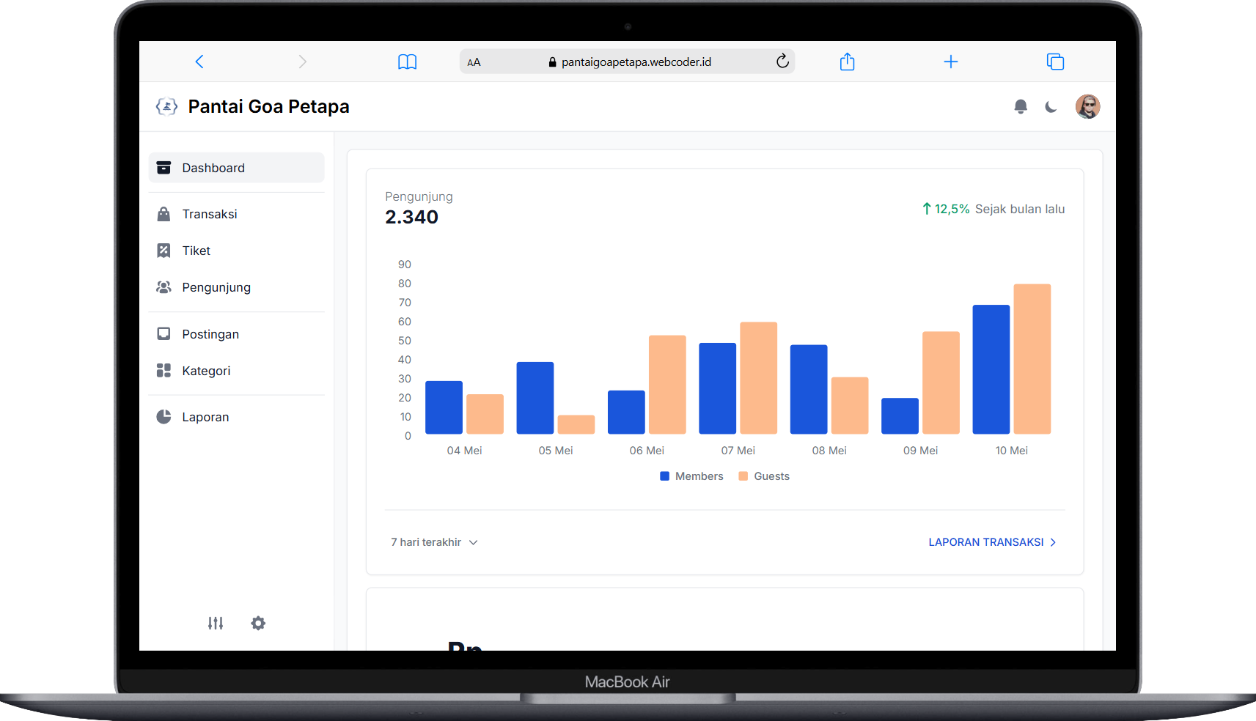Image resolution: width=1256 pixels, height=721 pixels.
Task: Click the Pengunjung card heading
Action: pos(419,196)
